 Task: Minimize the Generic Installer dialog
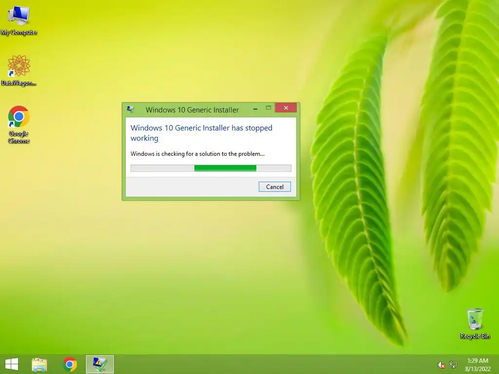click(x=255, y=109)
